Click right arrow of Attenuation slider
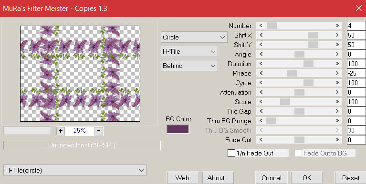The width and height of the screenshot is (366, 184). [x=337, y=92]
